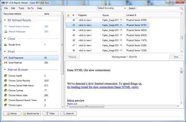
Task: Select result row number 47
Action: coord(107,45)
